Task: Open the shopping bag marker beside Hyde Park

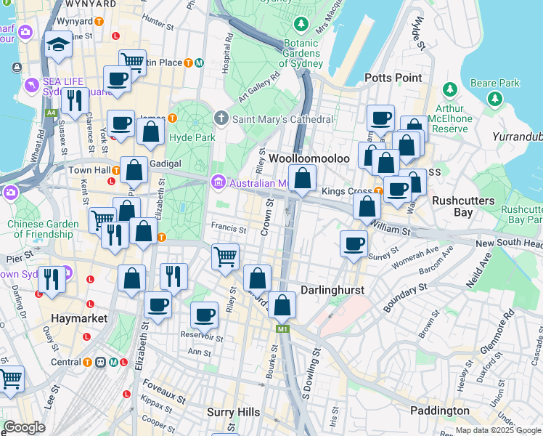Action: coord(151,132)
